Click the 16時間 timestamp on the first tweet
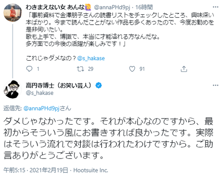The height and width of the screenshot is (176, 223). pos(144,7)
